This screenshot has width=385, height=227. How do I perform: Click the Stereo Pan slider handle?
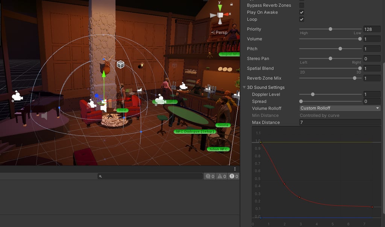(330, 58)
